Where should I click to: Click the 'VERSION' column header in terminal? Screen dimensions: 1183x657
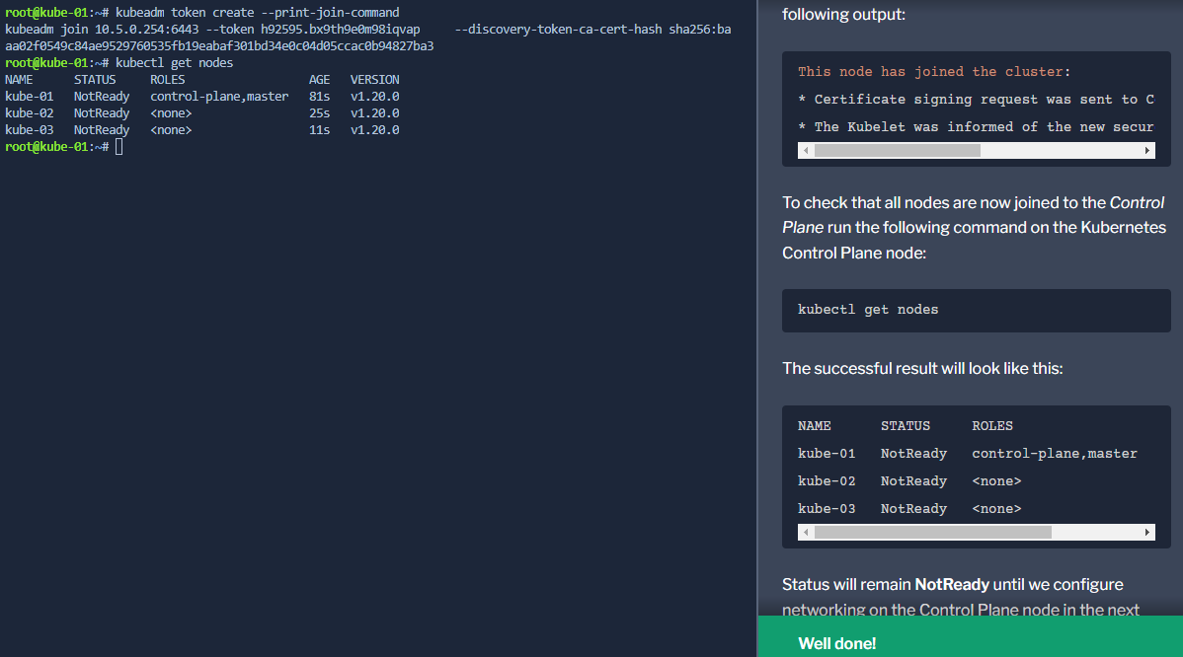coord(375,80)
